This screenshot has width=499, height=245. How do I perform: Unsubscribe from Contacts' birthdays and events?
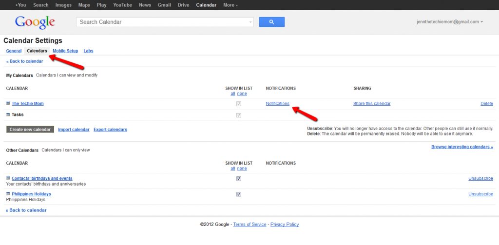480,178
